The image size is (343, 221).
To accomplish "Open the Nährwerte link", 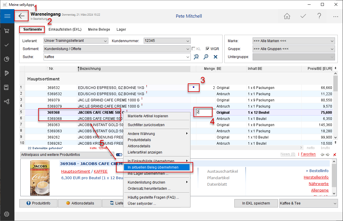I will tap(319, 184).
